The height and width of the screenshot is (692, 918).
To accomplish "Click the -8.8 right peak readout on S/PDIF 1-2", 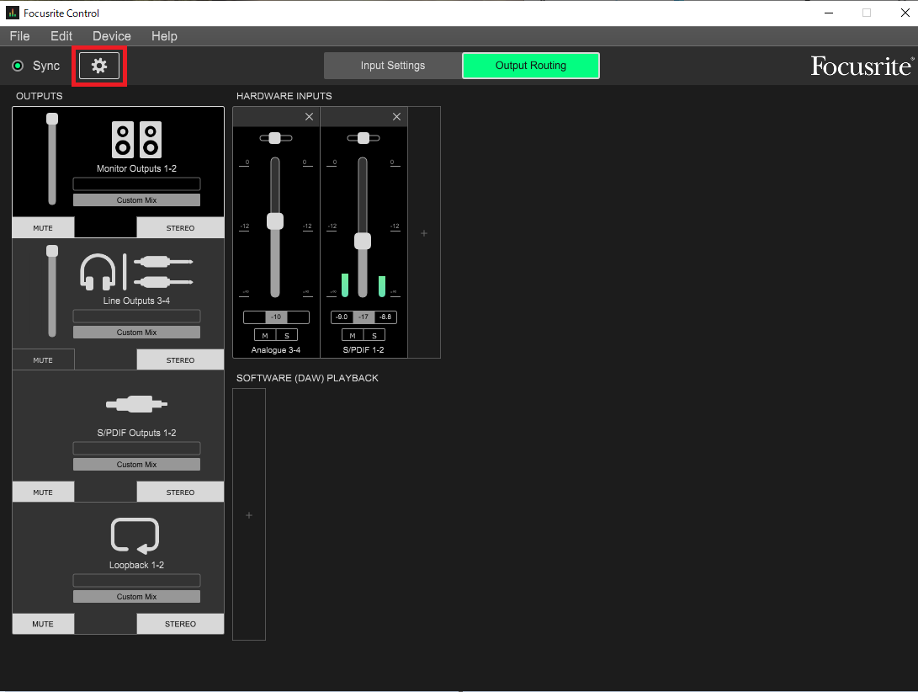I will [385, 317].
